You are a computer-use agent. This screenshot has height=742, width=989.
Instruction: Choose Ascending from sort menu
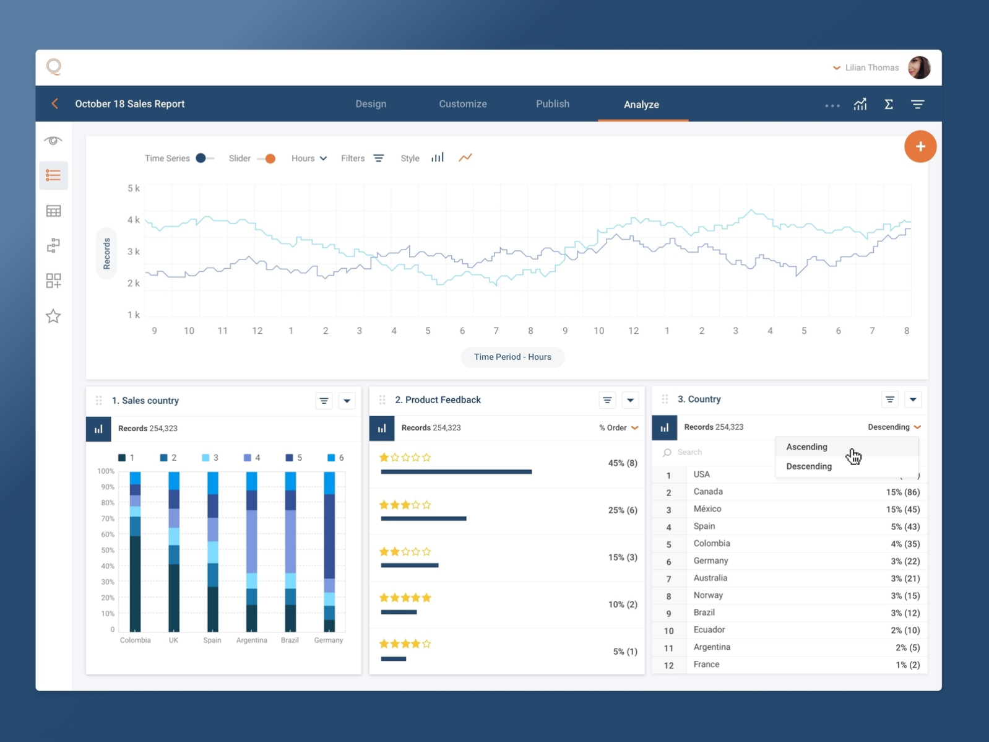pyautogui.click(x=847, y=447)
